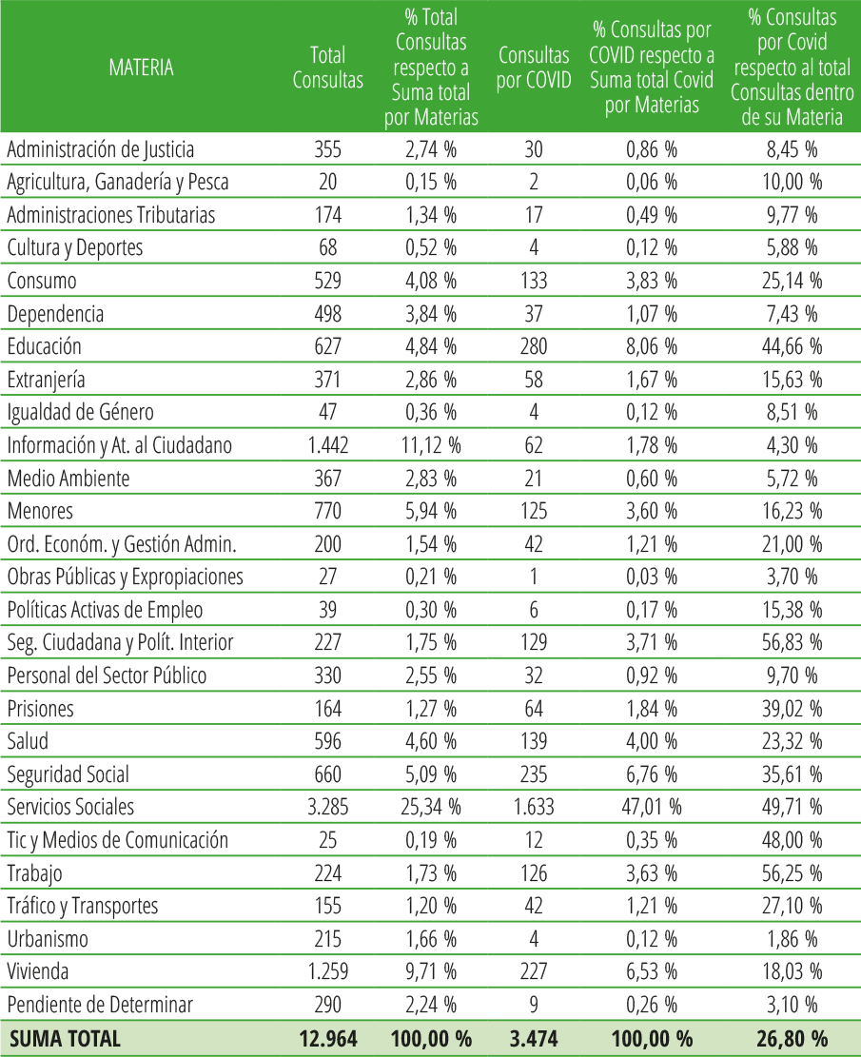Click the Total Consultas column header
The image size is (861, 1057).
tap(327, 68)
